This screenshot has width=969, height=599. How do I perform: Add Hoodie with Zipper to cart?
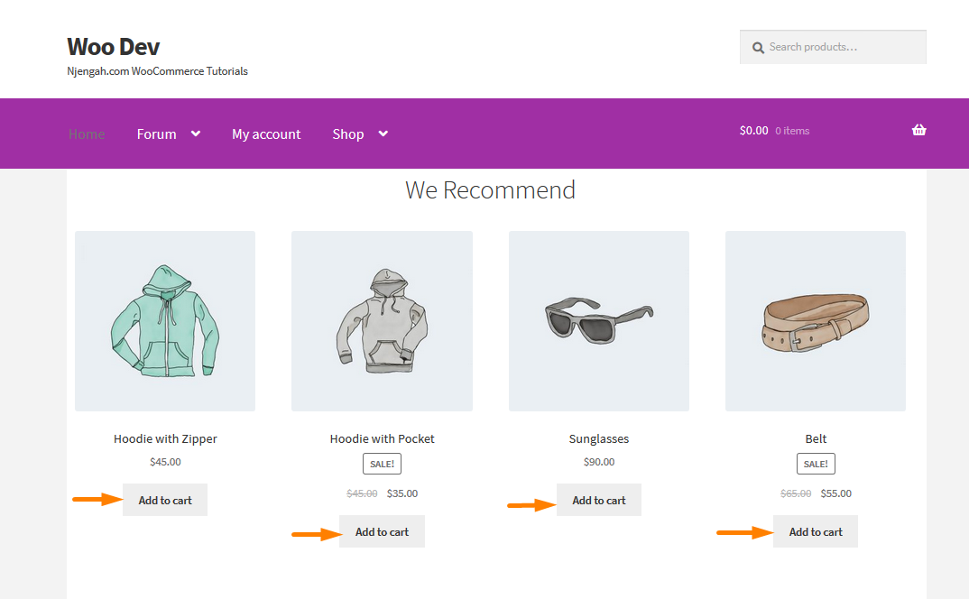[165, 500]
